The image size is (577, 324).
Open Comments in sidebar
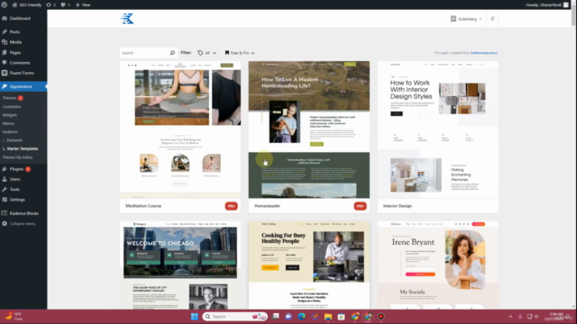tap(20, 63)
